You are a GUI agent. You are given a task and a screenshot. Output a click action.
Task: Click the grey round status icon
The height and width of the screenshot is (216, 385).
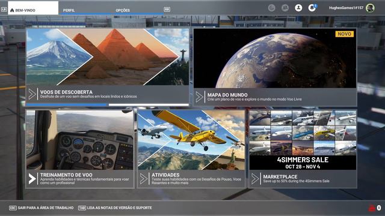(x=271, y=8)
